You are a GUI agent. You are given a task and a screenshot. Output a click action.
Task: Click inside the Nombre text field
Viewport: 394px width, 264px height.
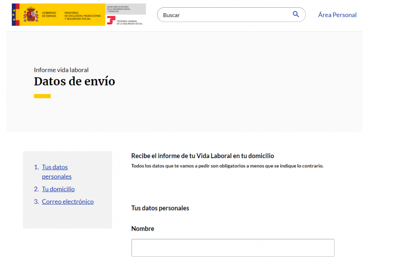[233, 248]
